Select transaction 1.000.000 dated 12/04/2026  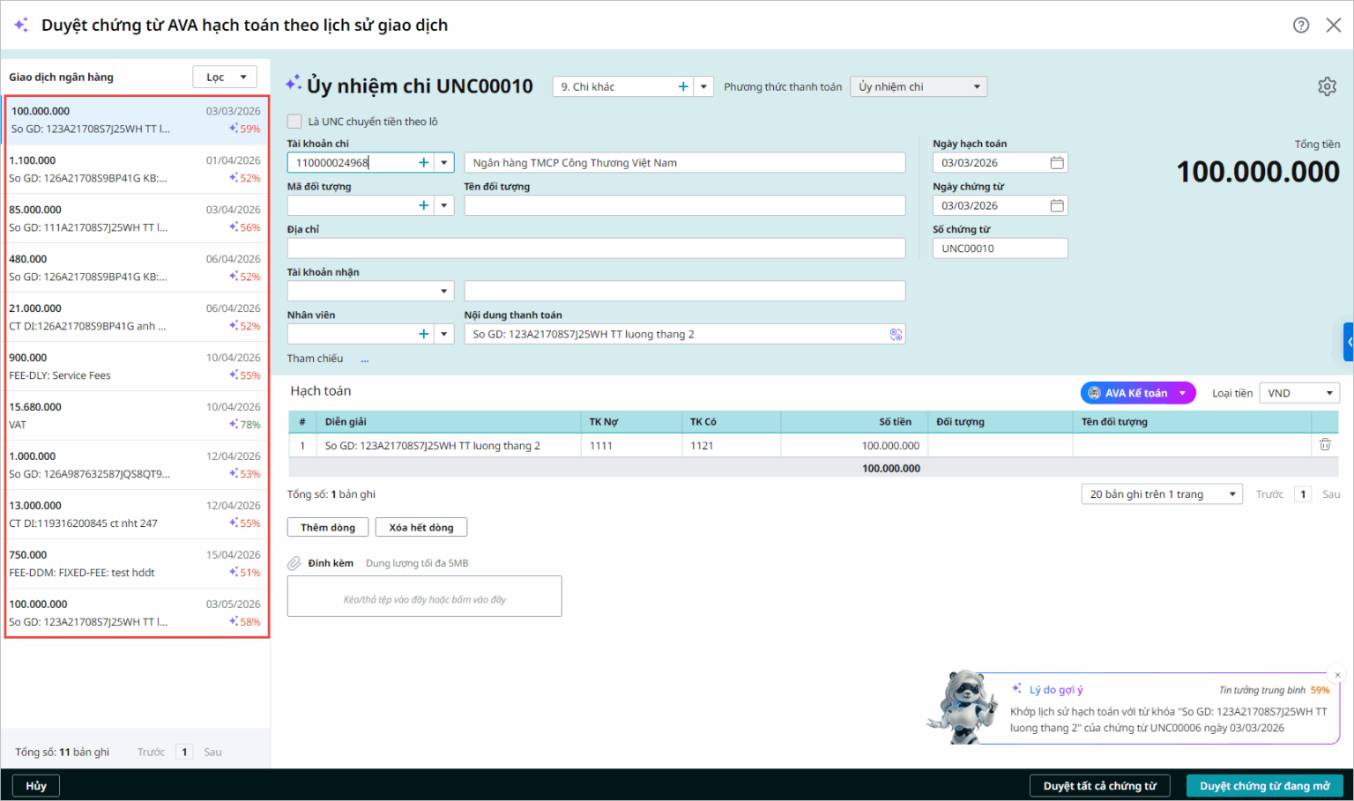pos(136,465)
